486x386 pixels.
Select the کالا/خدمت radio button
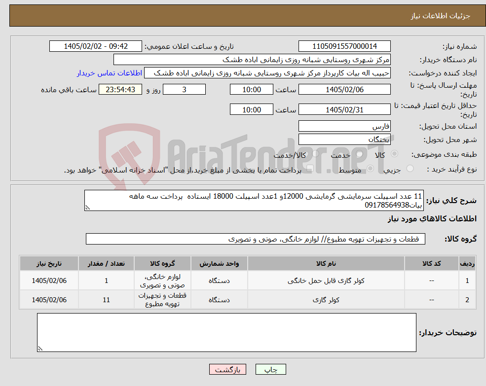click(x=315, y=154)
